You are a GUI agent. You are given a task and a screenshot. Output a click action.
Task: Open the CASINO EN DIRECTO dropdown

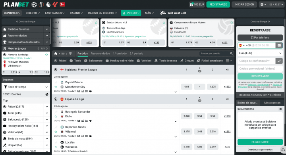click(x=102, y=13)
